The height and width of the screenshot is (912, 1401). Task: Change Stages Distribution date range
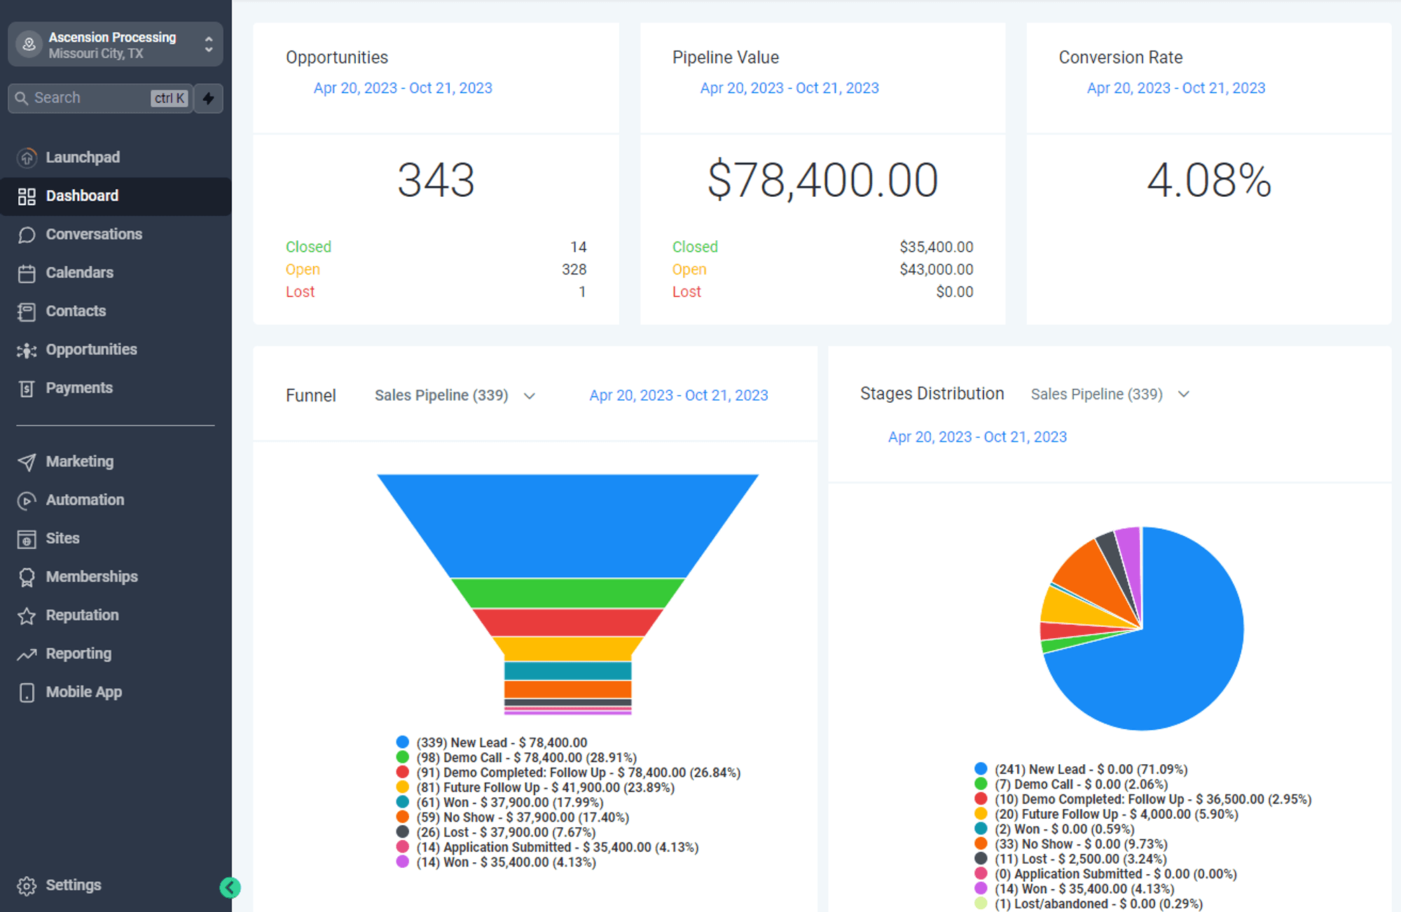[977, 437]
